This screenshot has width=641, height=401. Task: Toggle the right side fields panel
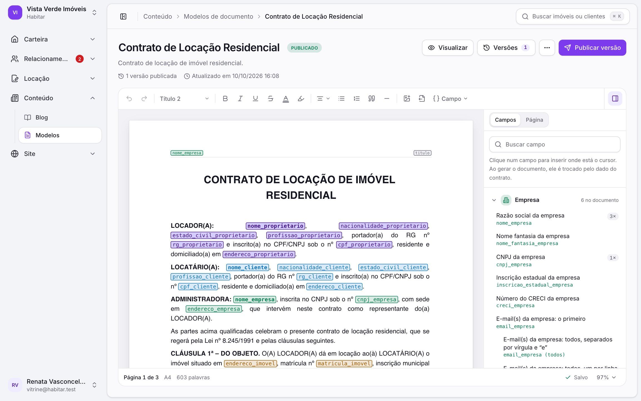tap(615, 99)
